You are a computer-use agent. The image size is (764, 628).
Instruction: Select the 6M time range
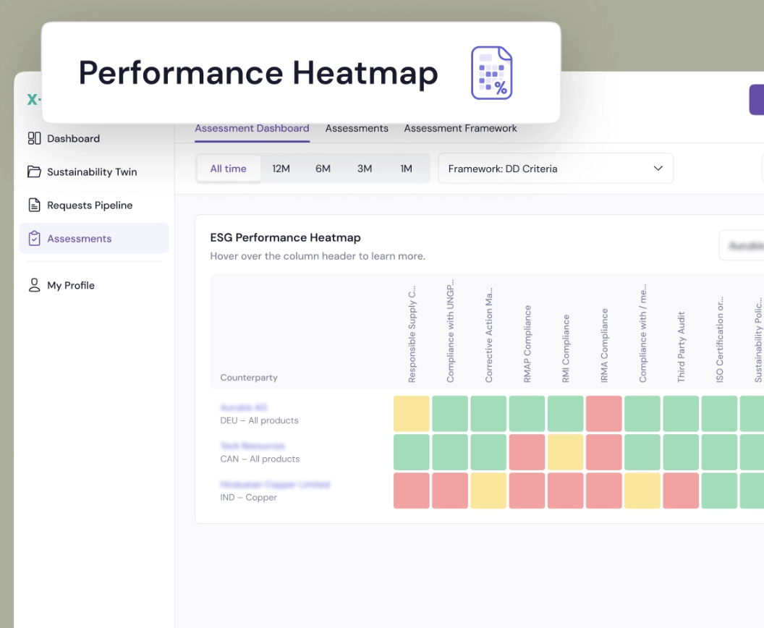pyautogui.click(x=323, y=169)
